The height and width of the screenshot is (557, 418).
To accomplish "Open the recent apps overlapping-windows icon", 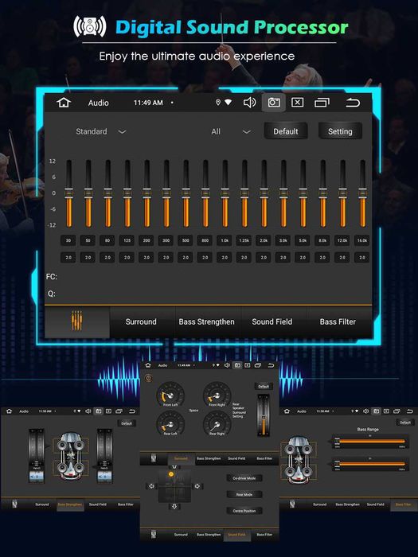I will click(x=322, y=103).
